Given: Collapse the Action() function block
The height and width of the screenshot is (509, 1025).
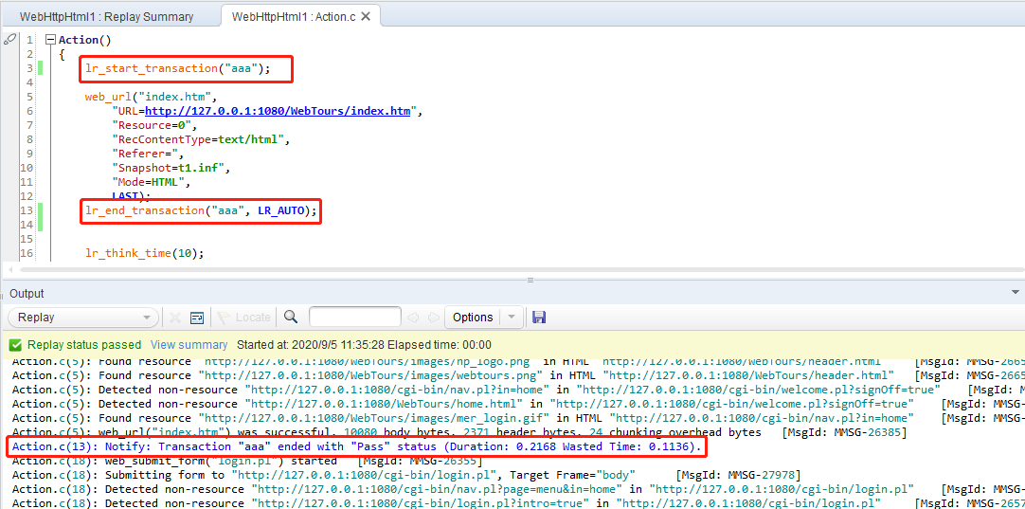Looking at the screenshot, I should (x=50, y=40).
